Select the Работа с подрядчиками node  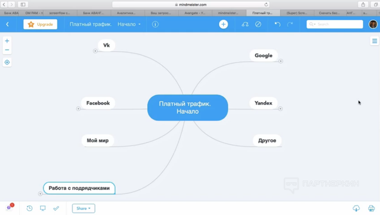79,188
